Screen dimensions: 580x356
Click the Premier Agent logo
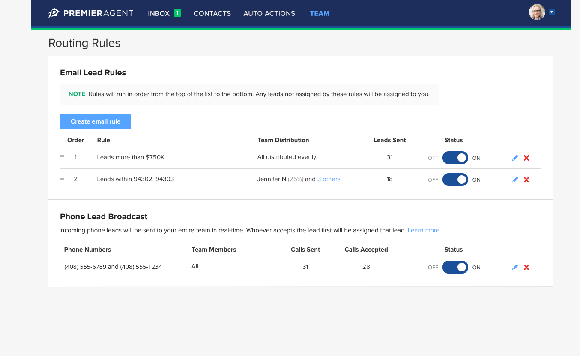90,13
